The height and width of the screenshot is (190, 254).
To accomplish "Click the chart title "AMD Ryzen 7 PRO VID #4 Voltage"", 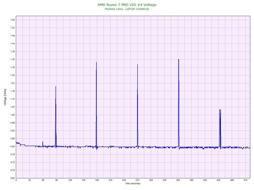I will click(x=127, y=5).
